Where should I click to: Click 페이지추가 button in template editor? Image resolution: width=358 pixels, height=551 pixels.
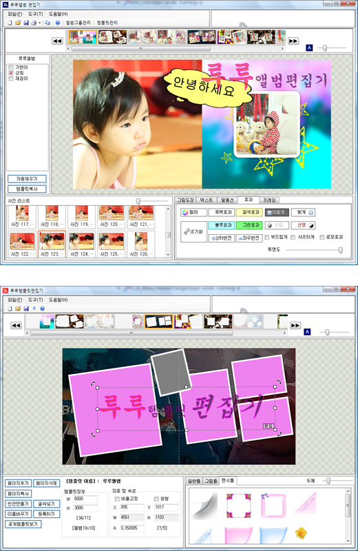pos(18,484)
